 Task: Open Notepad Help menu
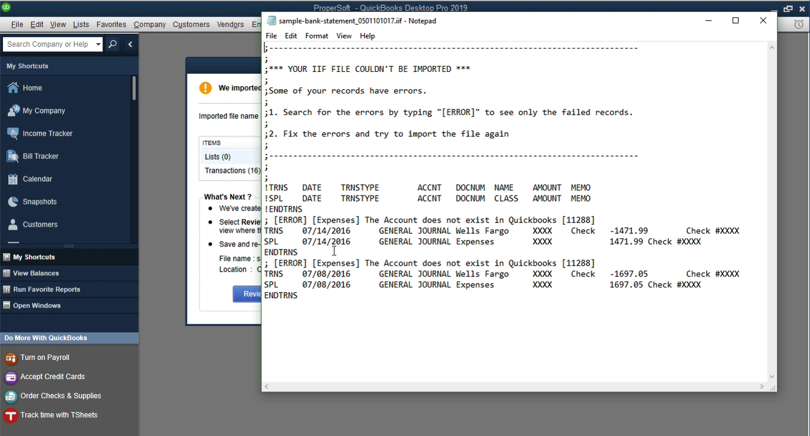(367, 36)
